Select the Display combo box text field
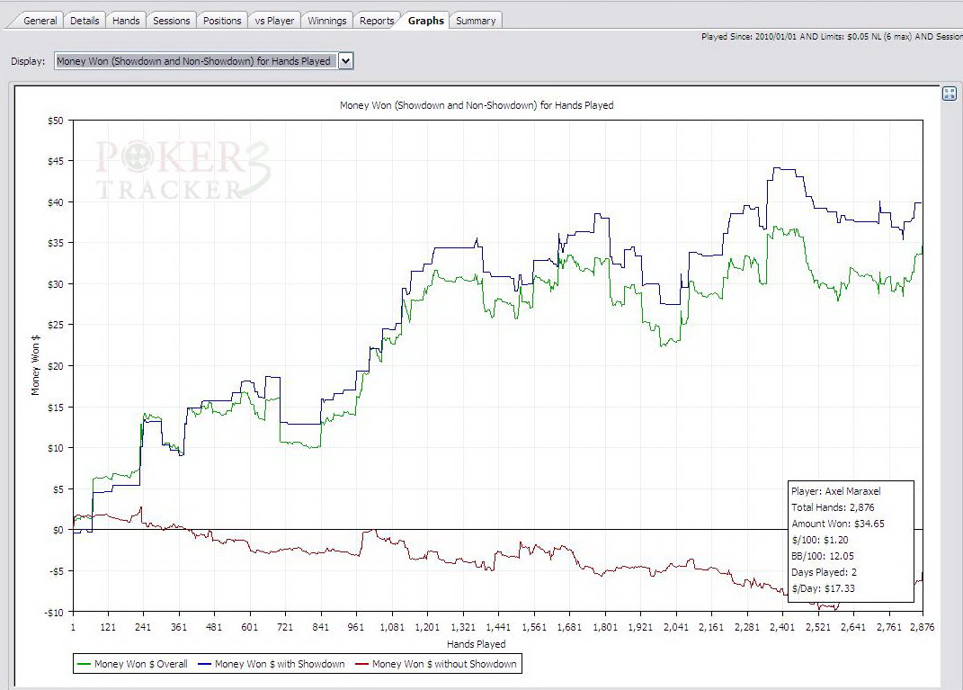Screen dimensions: 963x690 (196, 61)
